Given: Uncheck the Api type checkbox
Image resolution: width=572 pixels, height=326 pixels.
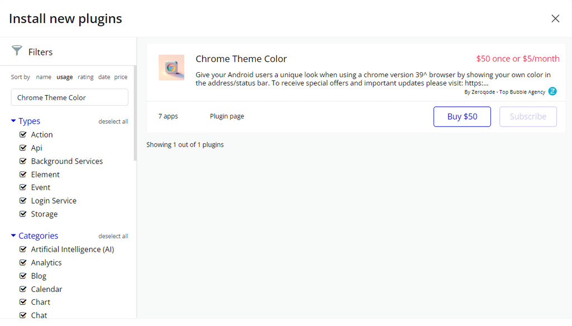Looking at the screenshot, I should pyautogui.click(x=22, y=148).
